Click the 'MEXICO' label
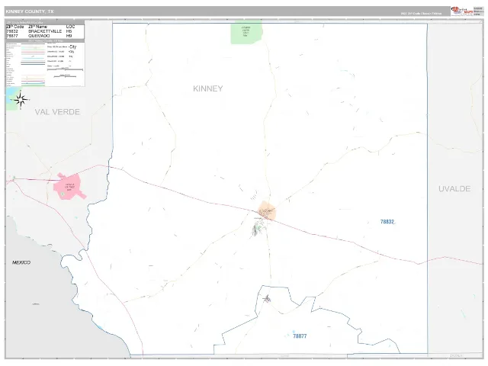 (x=21, y=262)
